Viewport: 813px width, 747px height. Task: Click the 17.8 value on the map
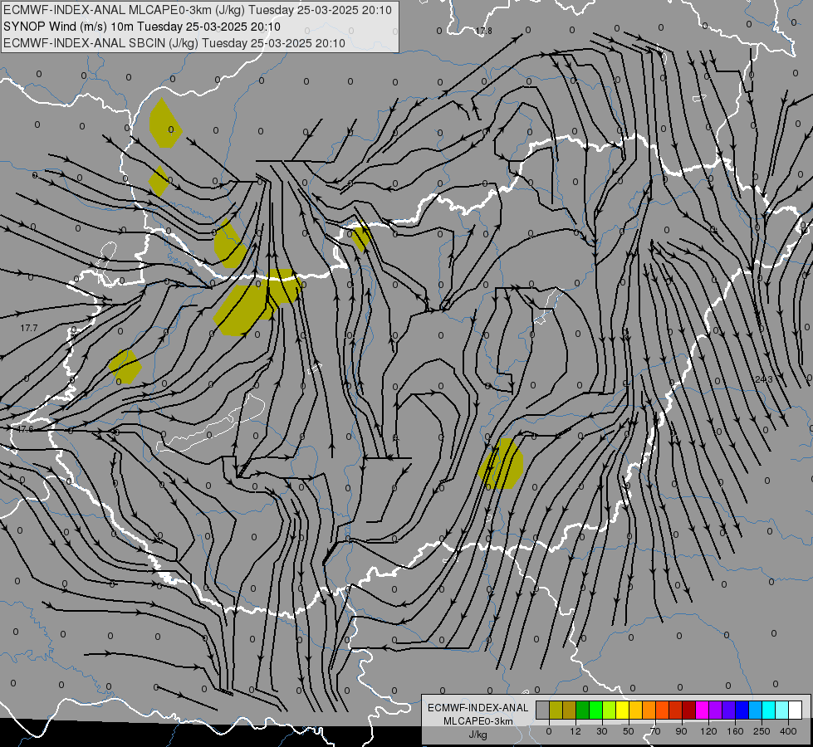[483, 31]
